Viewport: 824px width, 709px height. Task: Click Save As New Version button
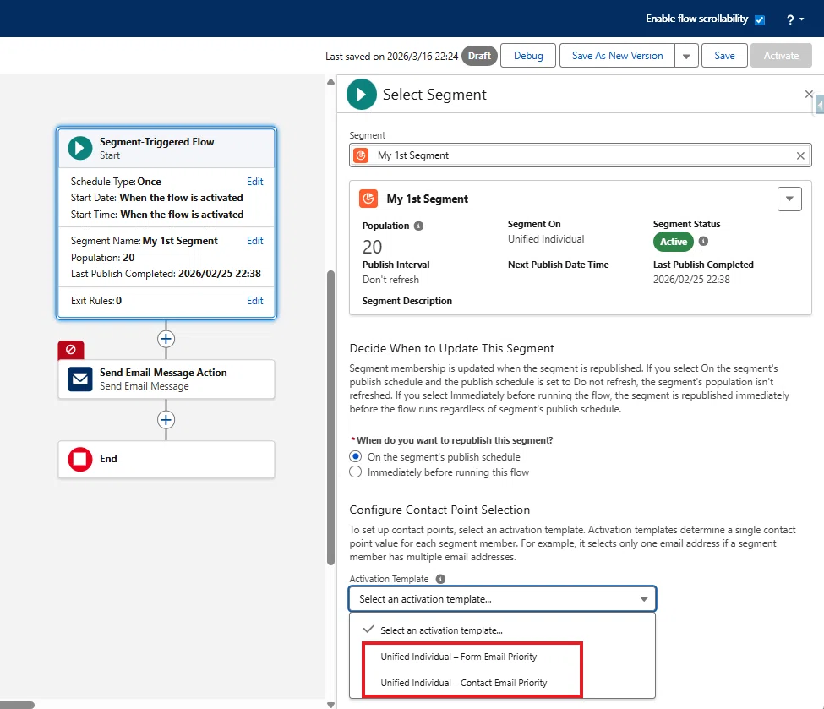point(617,56)
